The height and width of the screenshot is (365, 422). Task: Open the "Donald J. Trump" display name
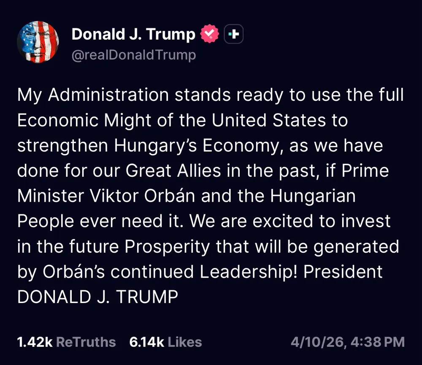[133, 35]
